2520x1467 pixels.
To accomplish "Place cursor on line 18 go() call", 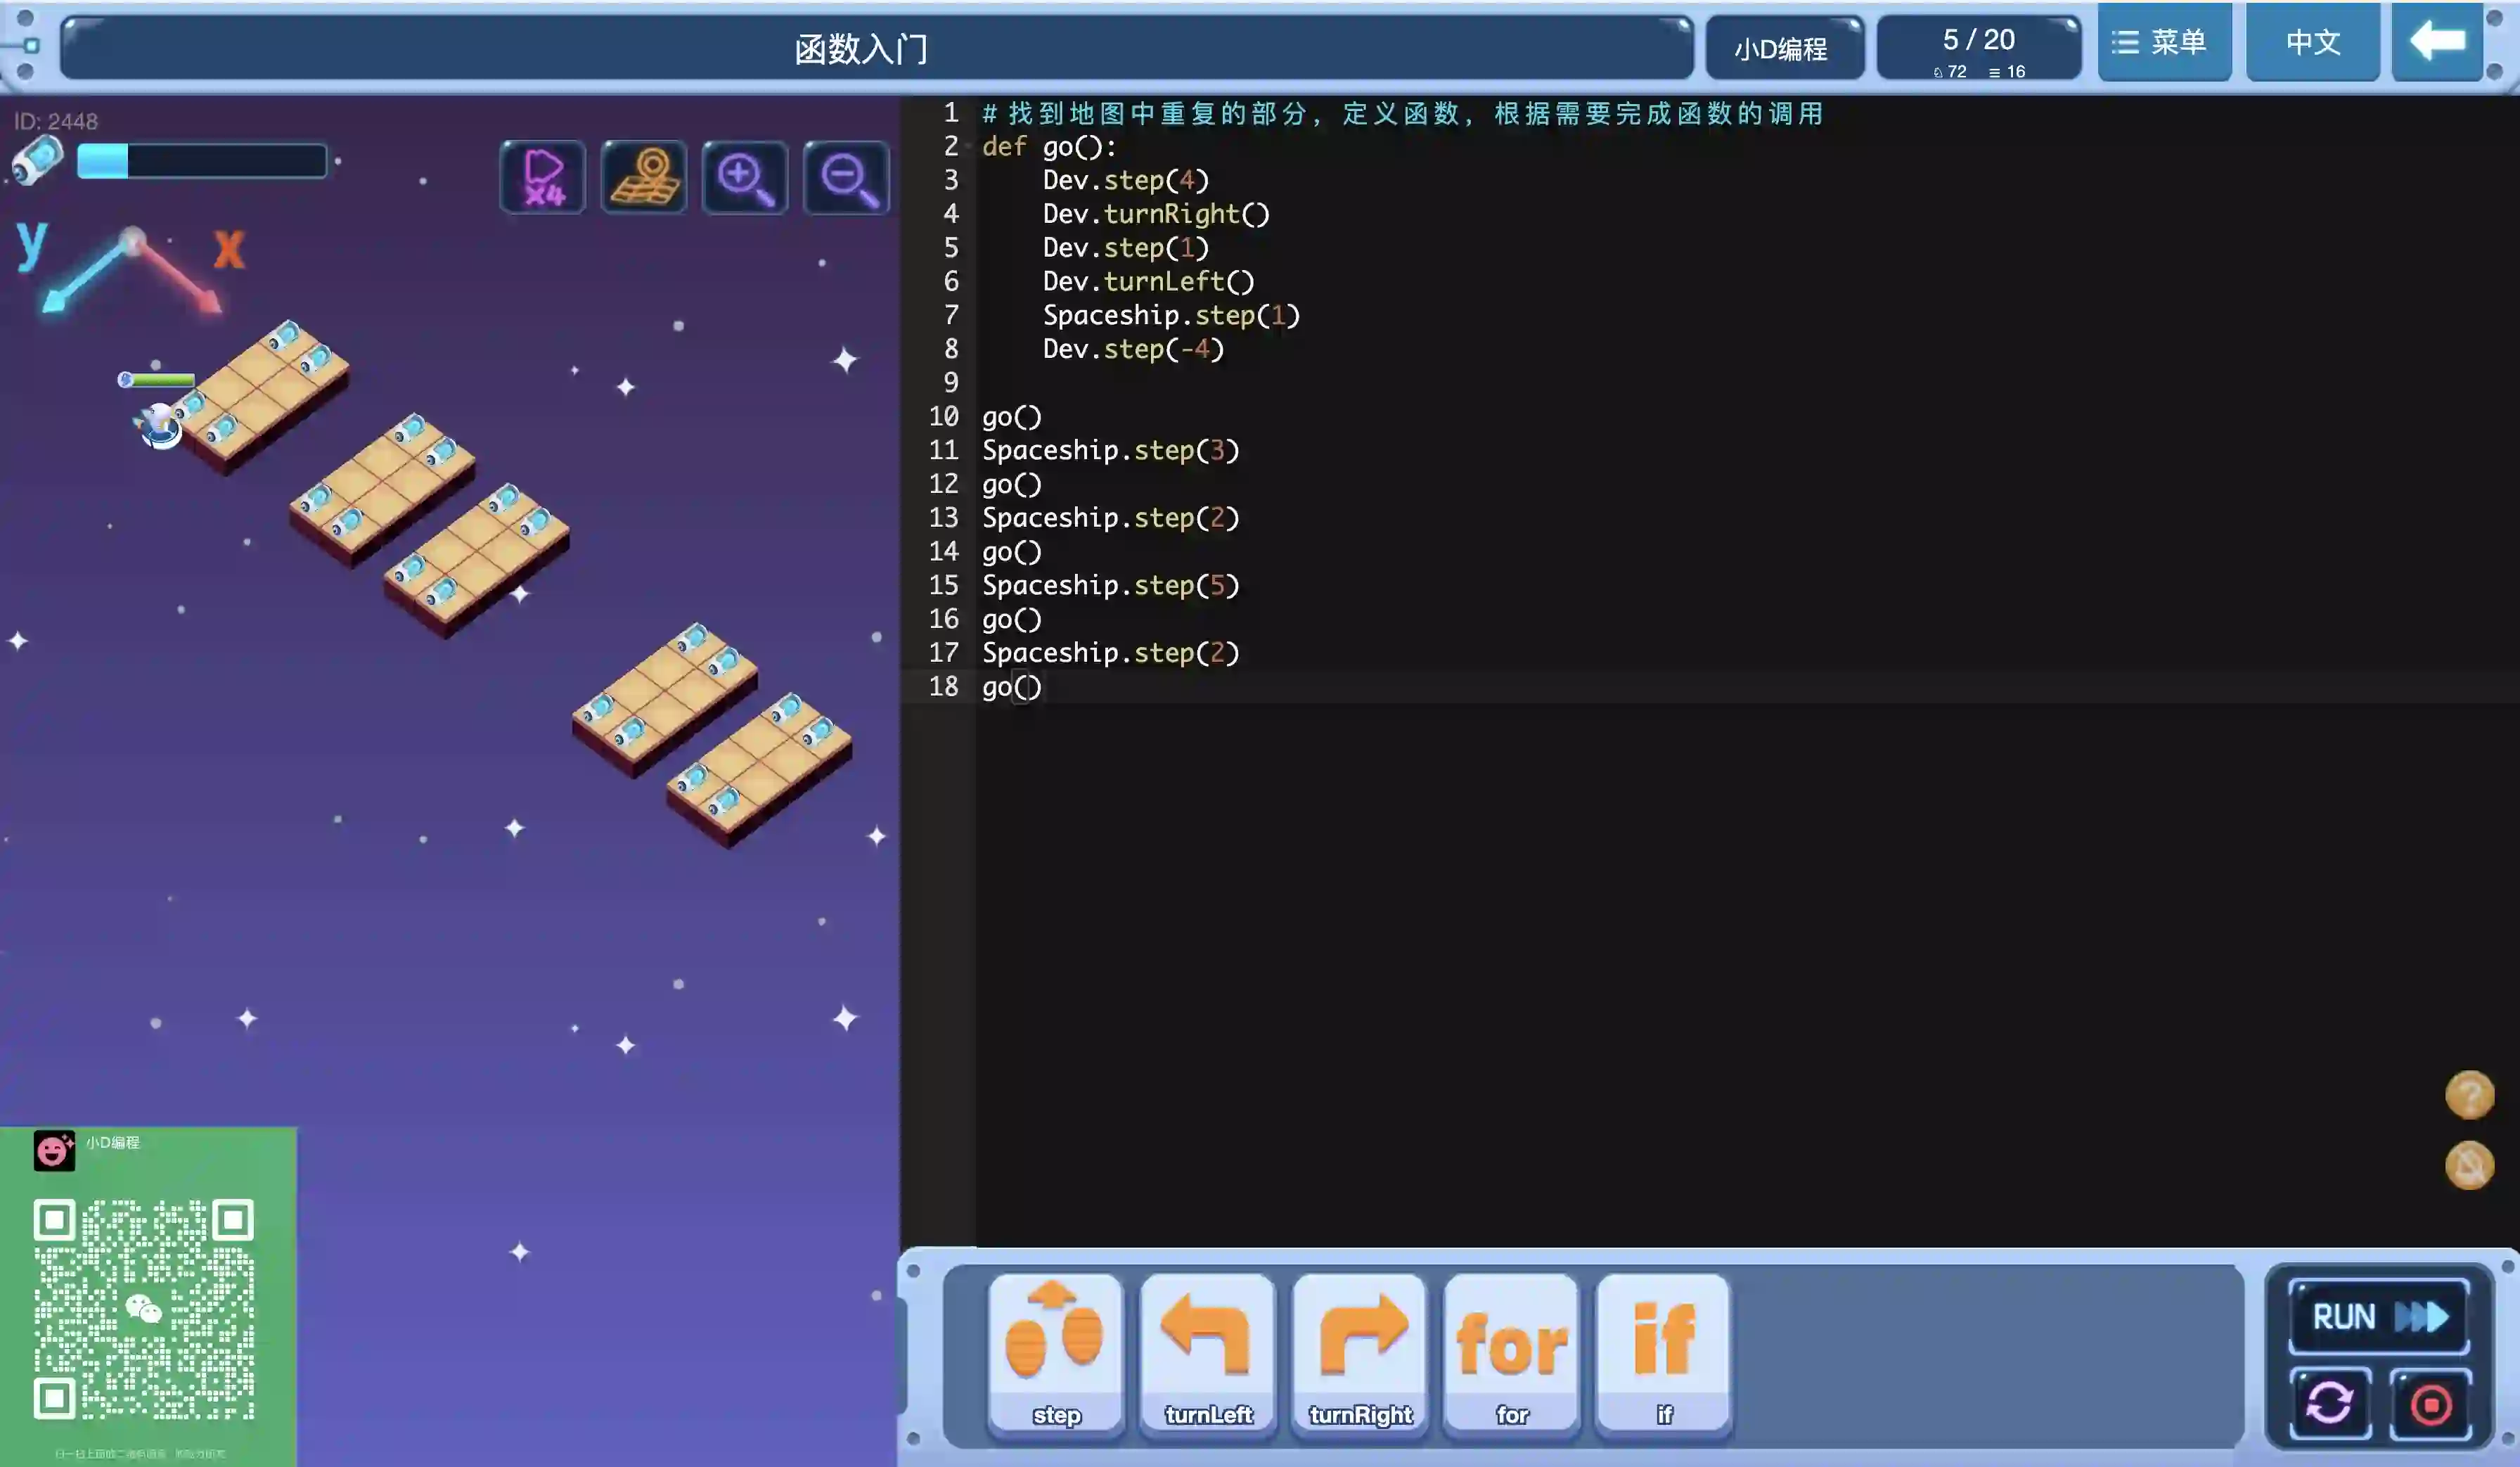I will (x=1012, y=687).
